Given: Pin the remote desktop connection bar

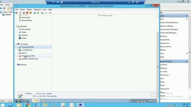Looking at the screenshot, I should tap(58, 2).
